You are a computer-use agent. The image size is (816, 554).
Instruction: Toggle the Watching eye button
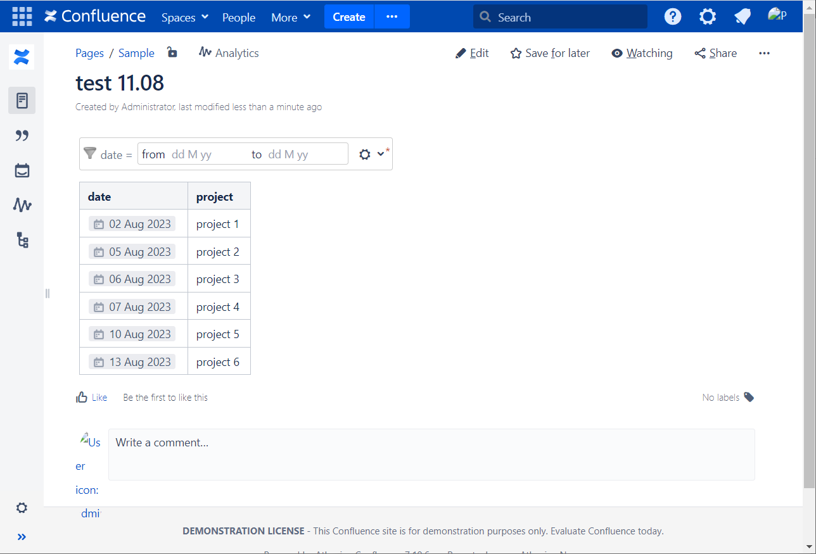click(x=642, y=53)
